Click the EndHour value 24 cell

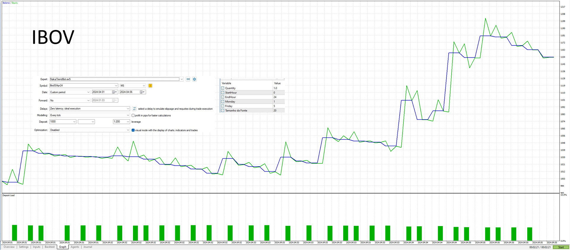pyautogui.click(x=278, y=97)
